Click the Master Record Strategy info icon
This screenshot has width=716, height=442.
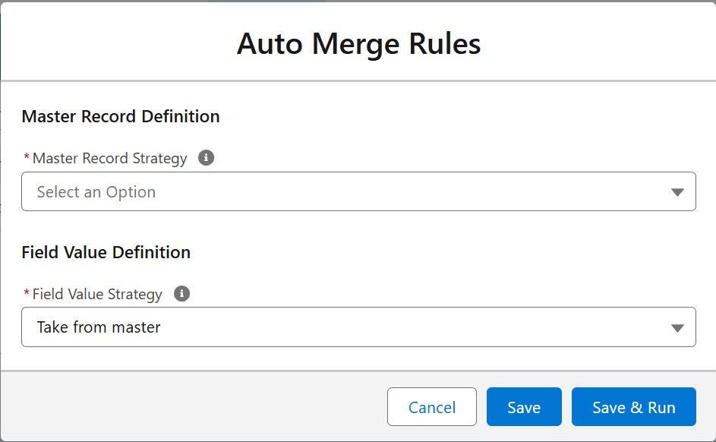206,158
